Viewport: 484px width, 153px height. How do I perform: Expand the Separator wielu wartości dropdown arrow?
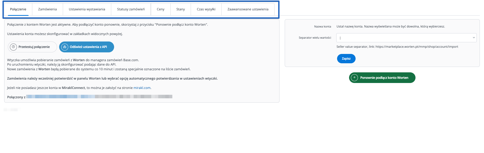tap(474, 38)
